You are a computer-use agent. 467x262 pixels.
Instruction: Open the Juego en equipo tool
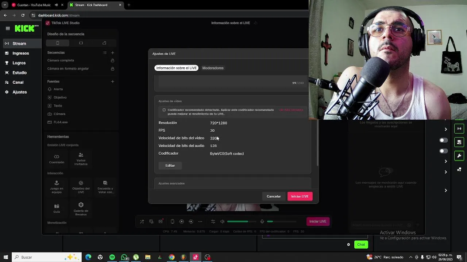(57, 187)
